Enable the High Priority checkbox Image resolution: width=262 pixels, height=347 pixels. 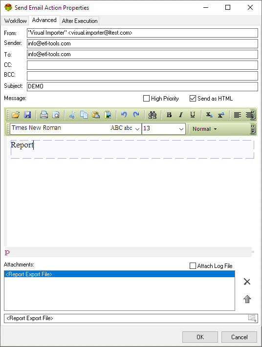[146, 99]
